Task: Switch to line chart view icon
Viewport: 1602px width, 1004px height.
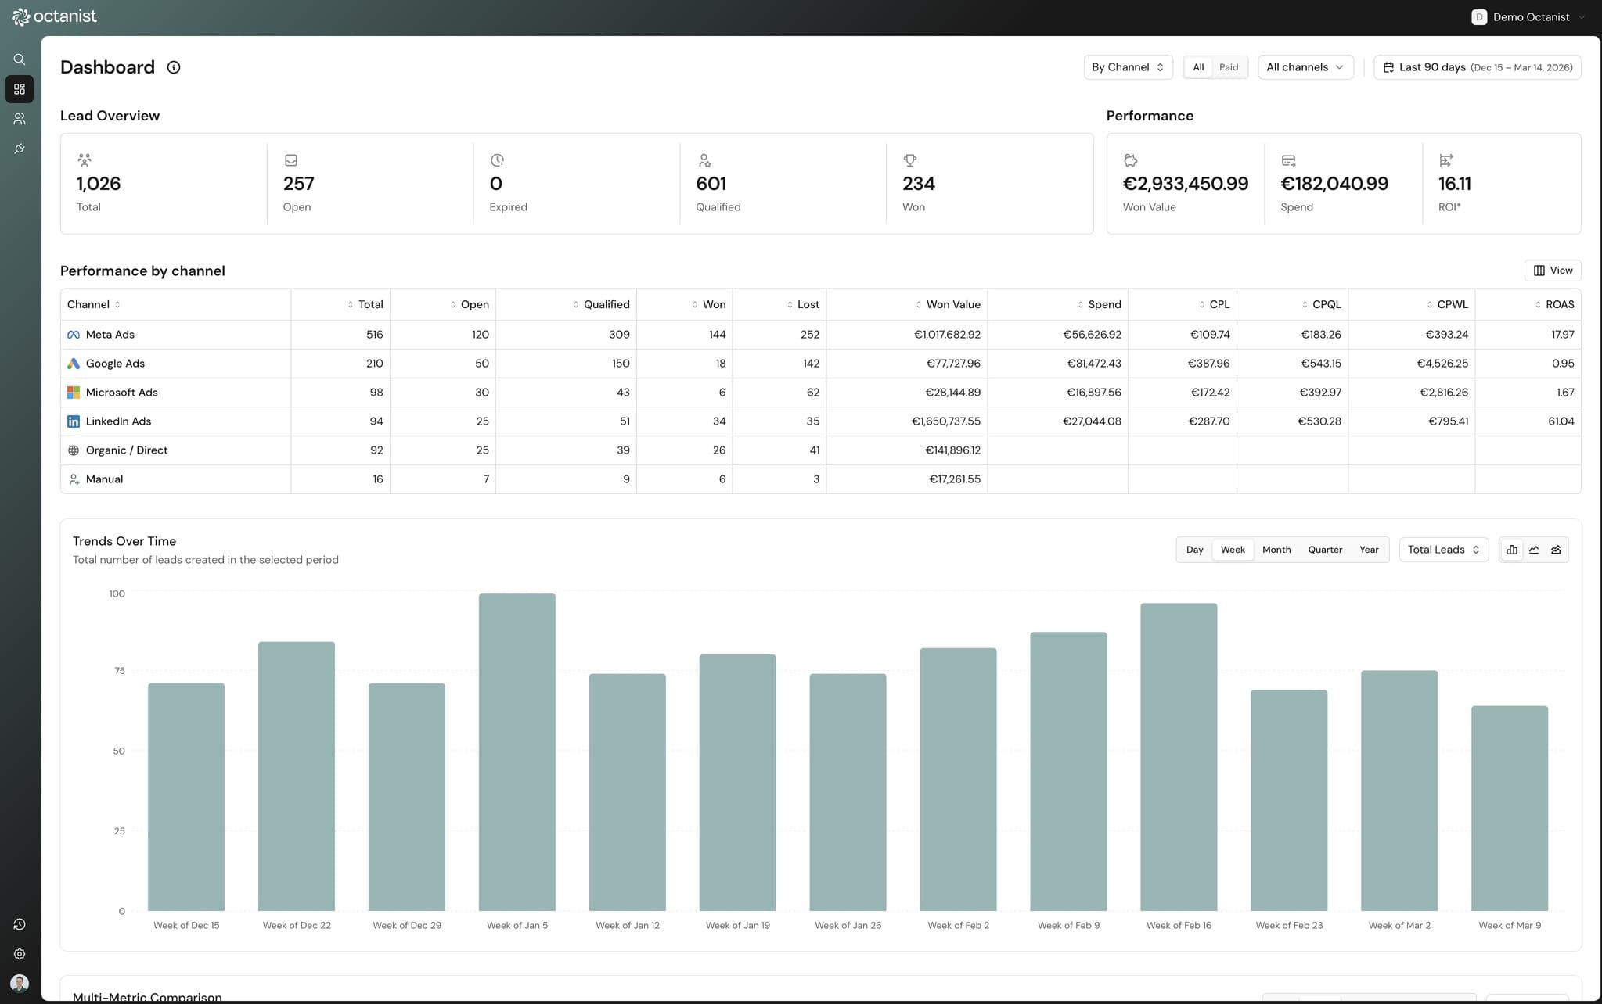Action: tap(1534, 550)
